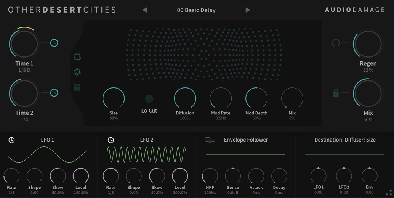Click the diffuser Mix knob at 0%

[x=292, y=98]
